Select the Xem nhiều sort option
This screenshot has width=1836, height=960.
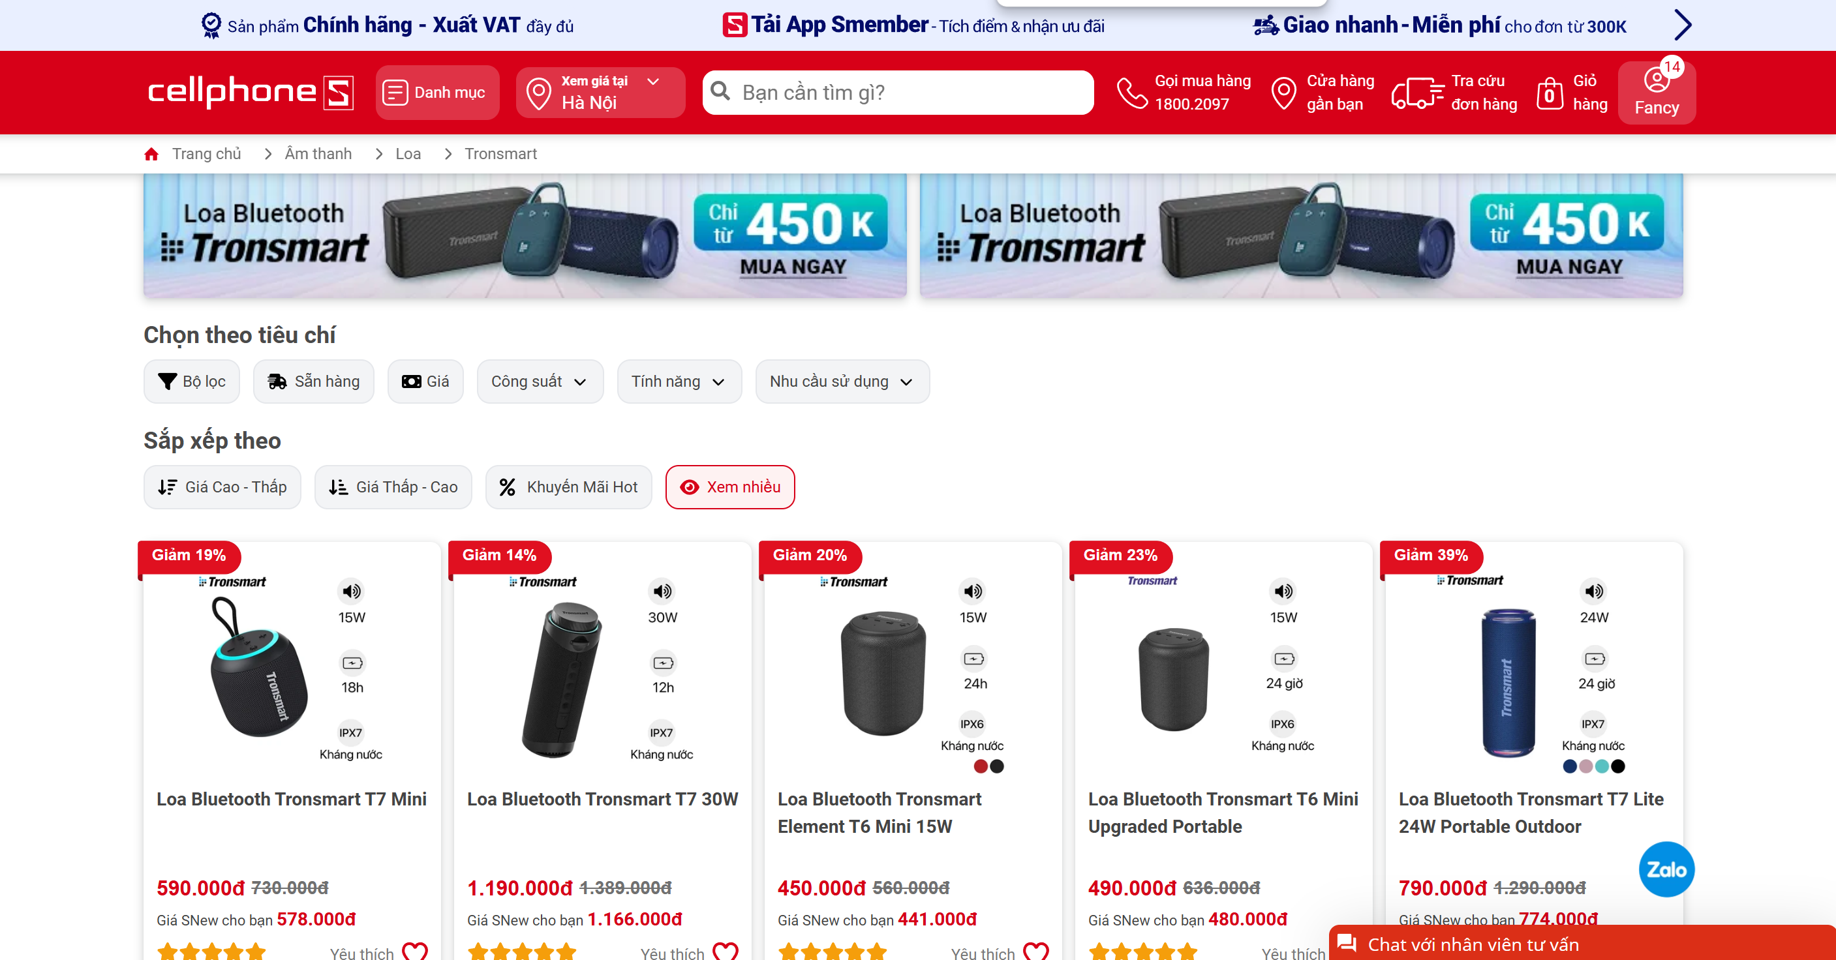pos(730,487)
